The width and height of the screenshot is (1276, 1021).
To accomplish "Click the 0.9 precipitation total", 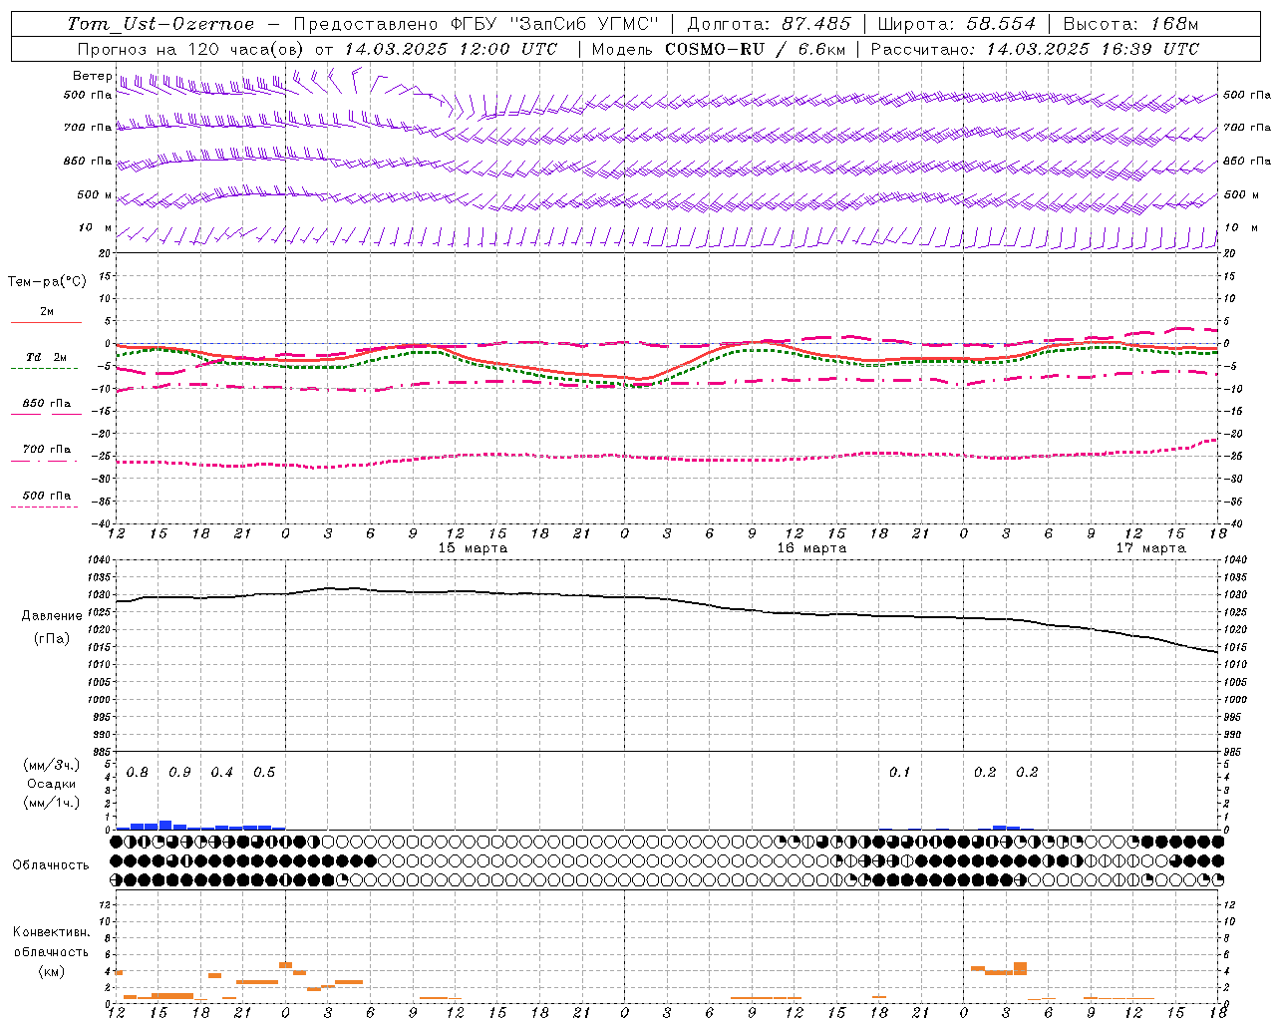I will click(179, 773).
